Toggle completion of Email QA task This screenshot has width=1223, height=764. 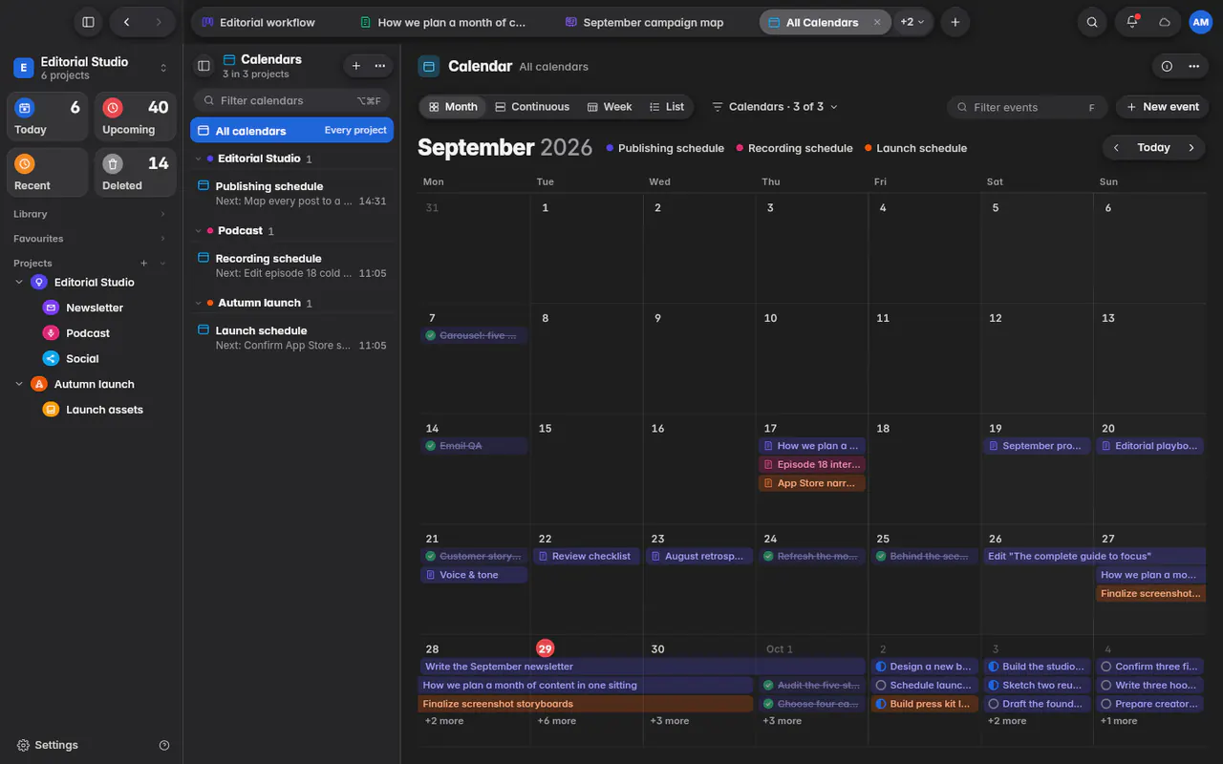pos(431,446)
